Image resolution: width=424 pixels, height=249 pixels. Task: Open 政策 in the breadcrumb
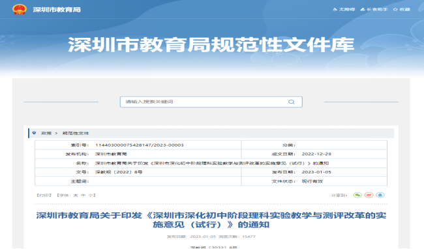coord(46,133)
